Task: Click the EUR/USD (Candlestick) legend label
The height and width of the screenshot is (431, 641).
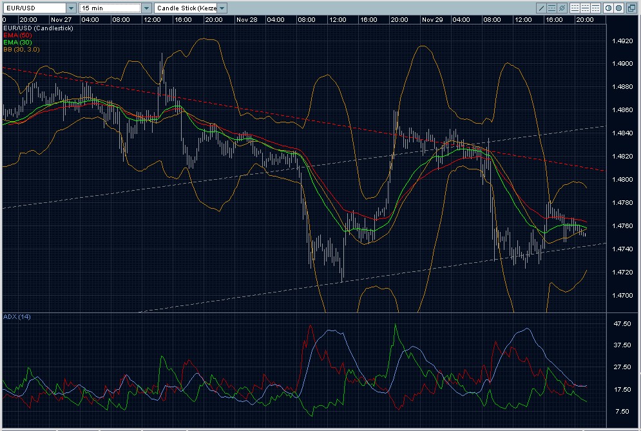Action: [38, 28]
